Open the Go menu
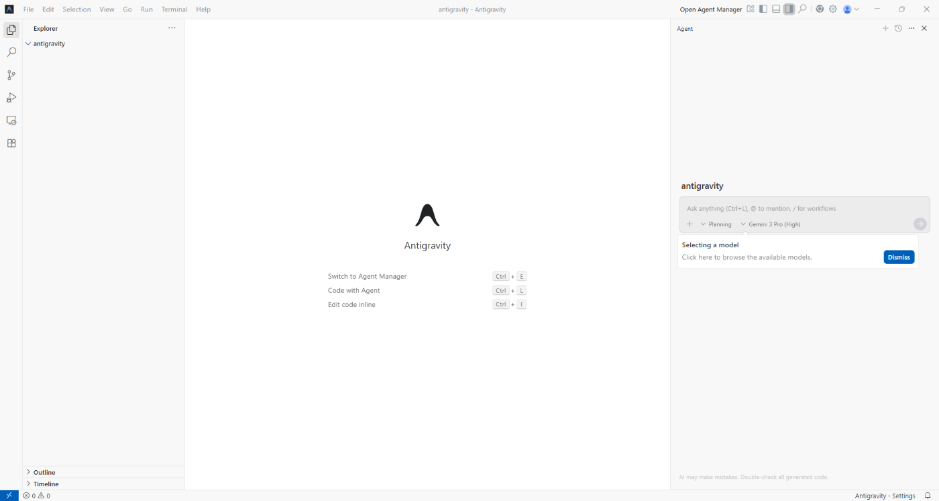This screenshot has height=501, width=939. pyautogui.click(x=127, y=9)
